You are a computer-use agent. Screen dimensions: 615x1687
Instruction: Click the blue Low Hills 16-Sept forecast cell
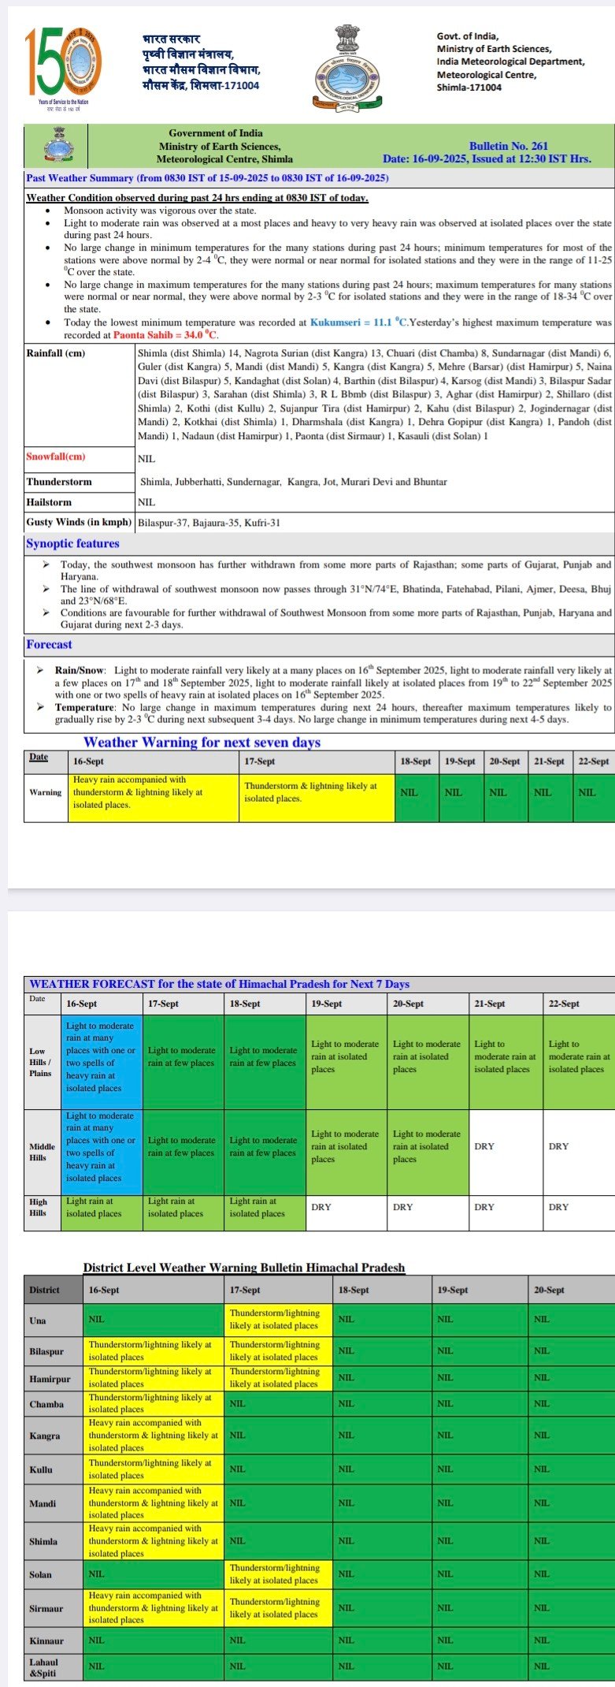coord(102,1062)
